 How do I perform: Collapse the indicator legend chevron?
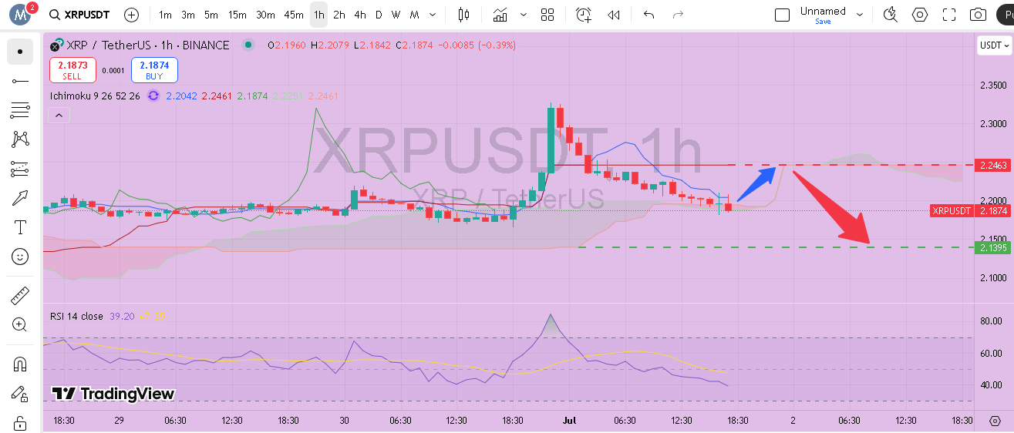click(59, 116)
